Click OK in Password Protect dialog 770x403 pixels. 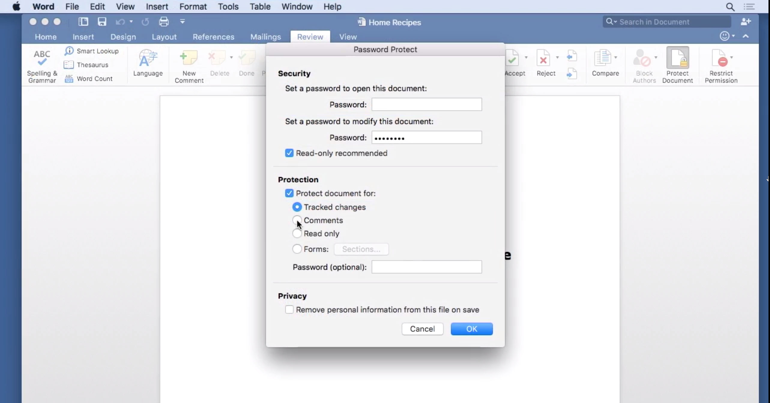(472, 329)
